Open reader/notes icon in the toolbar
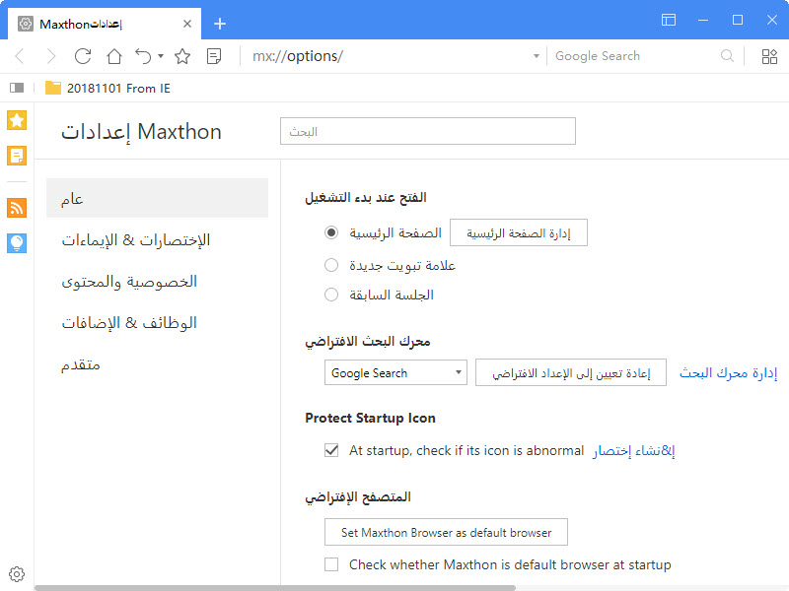 pos(214,56)
